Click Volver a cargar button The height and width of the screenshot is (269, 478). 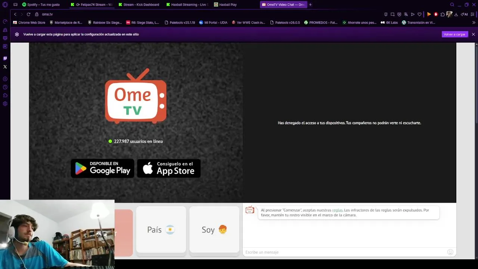tap(454, 34)
